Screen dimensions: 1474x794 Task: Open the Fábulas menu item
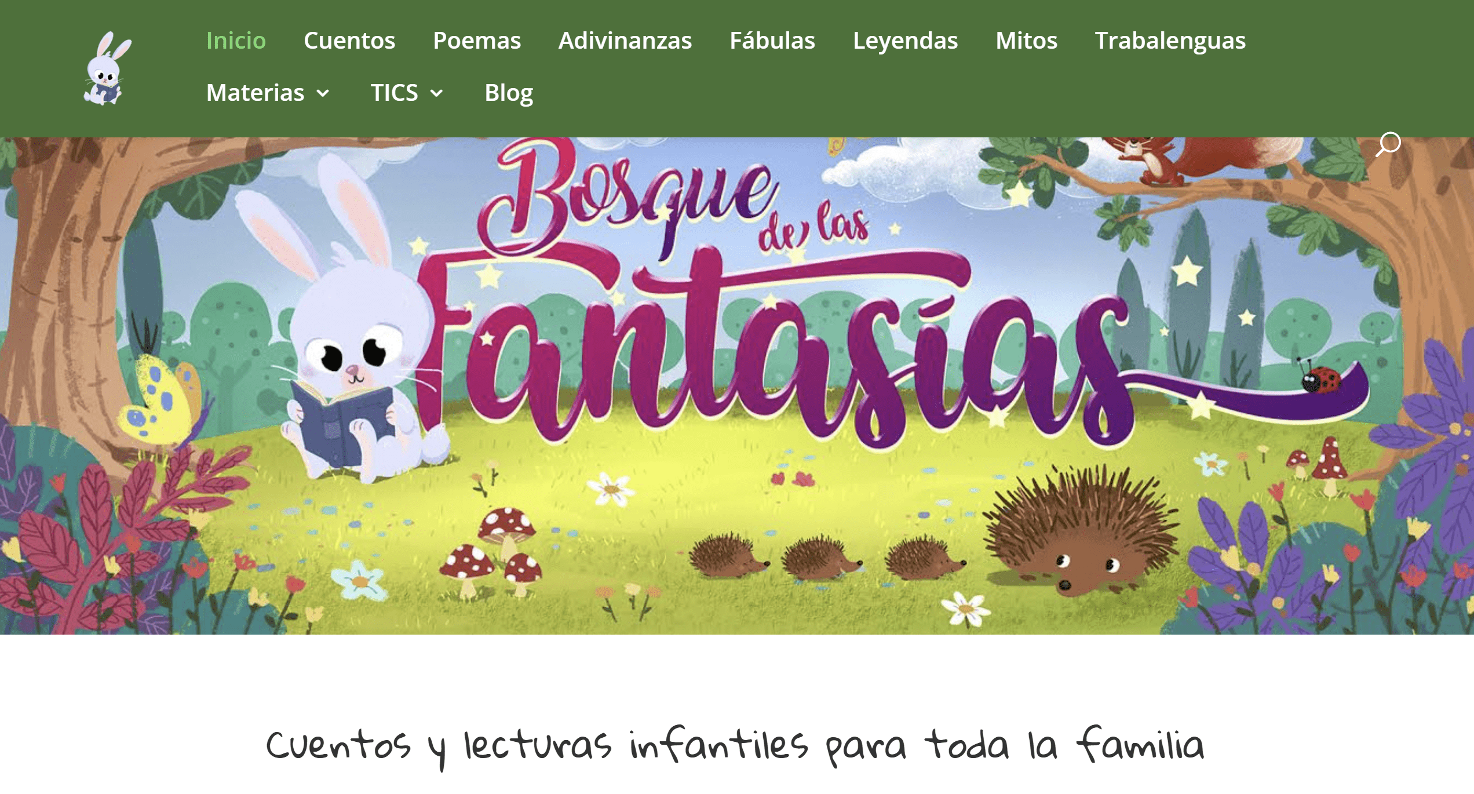[x=772, y=41]
